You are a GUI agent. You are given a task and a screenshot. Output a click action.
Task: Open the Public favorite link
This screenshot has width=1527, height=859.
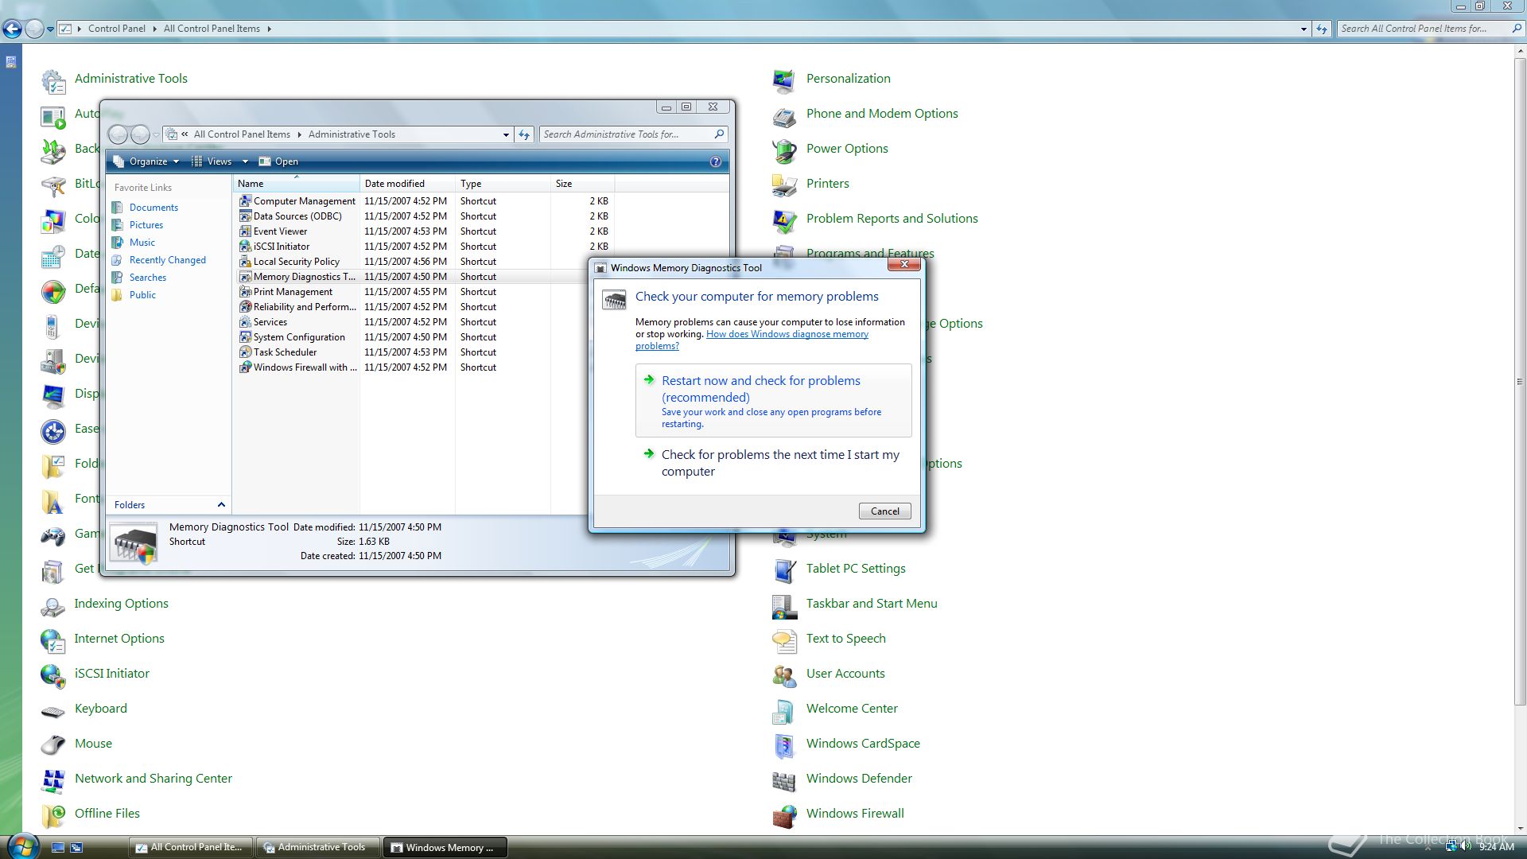(142, 295)
